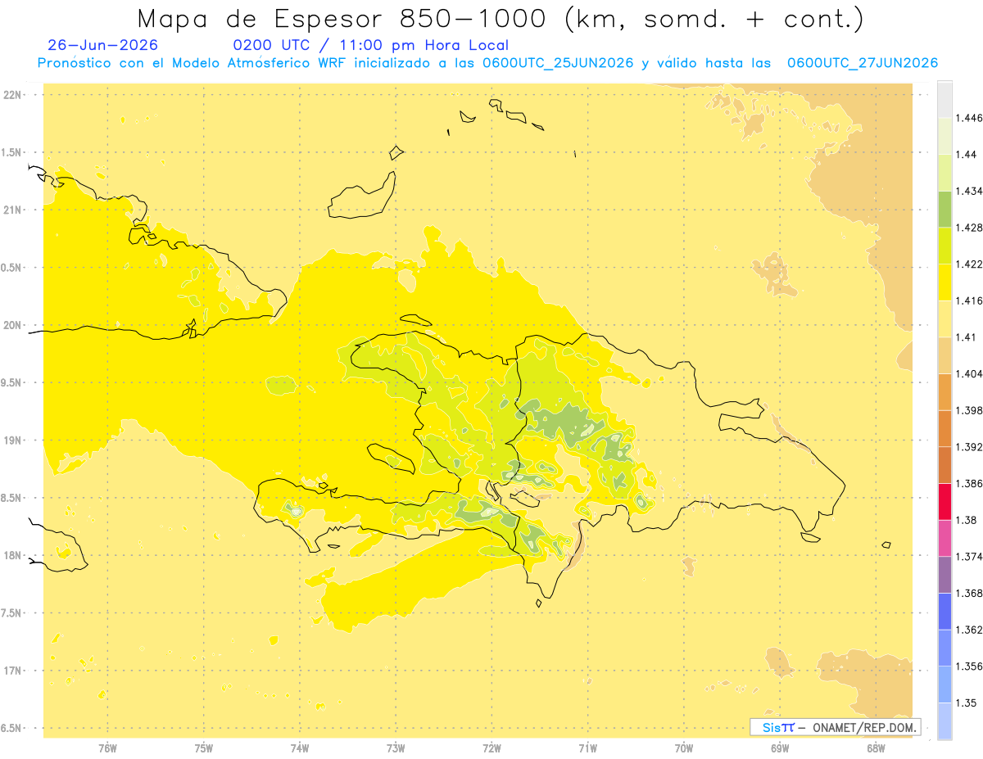
Task: Pick the pink legend swatch between 1.374 and 1.38
Action: point(944,538)
